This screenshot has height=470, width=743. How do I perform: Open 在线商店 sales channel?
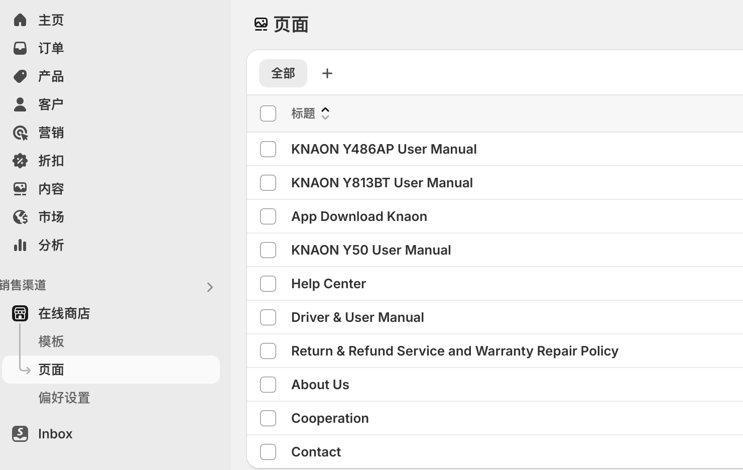tap(64, 313)
